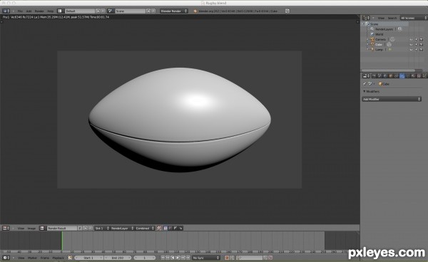This screenshot has height=262, width=428.
Task: Click the active Modifiers wrench tab icon
Action: click(x=402, y=76)
